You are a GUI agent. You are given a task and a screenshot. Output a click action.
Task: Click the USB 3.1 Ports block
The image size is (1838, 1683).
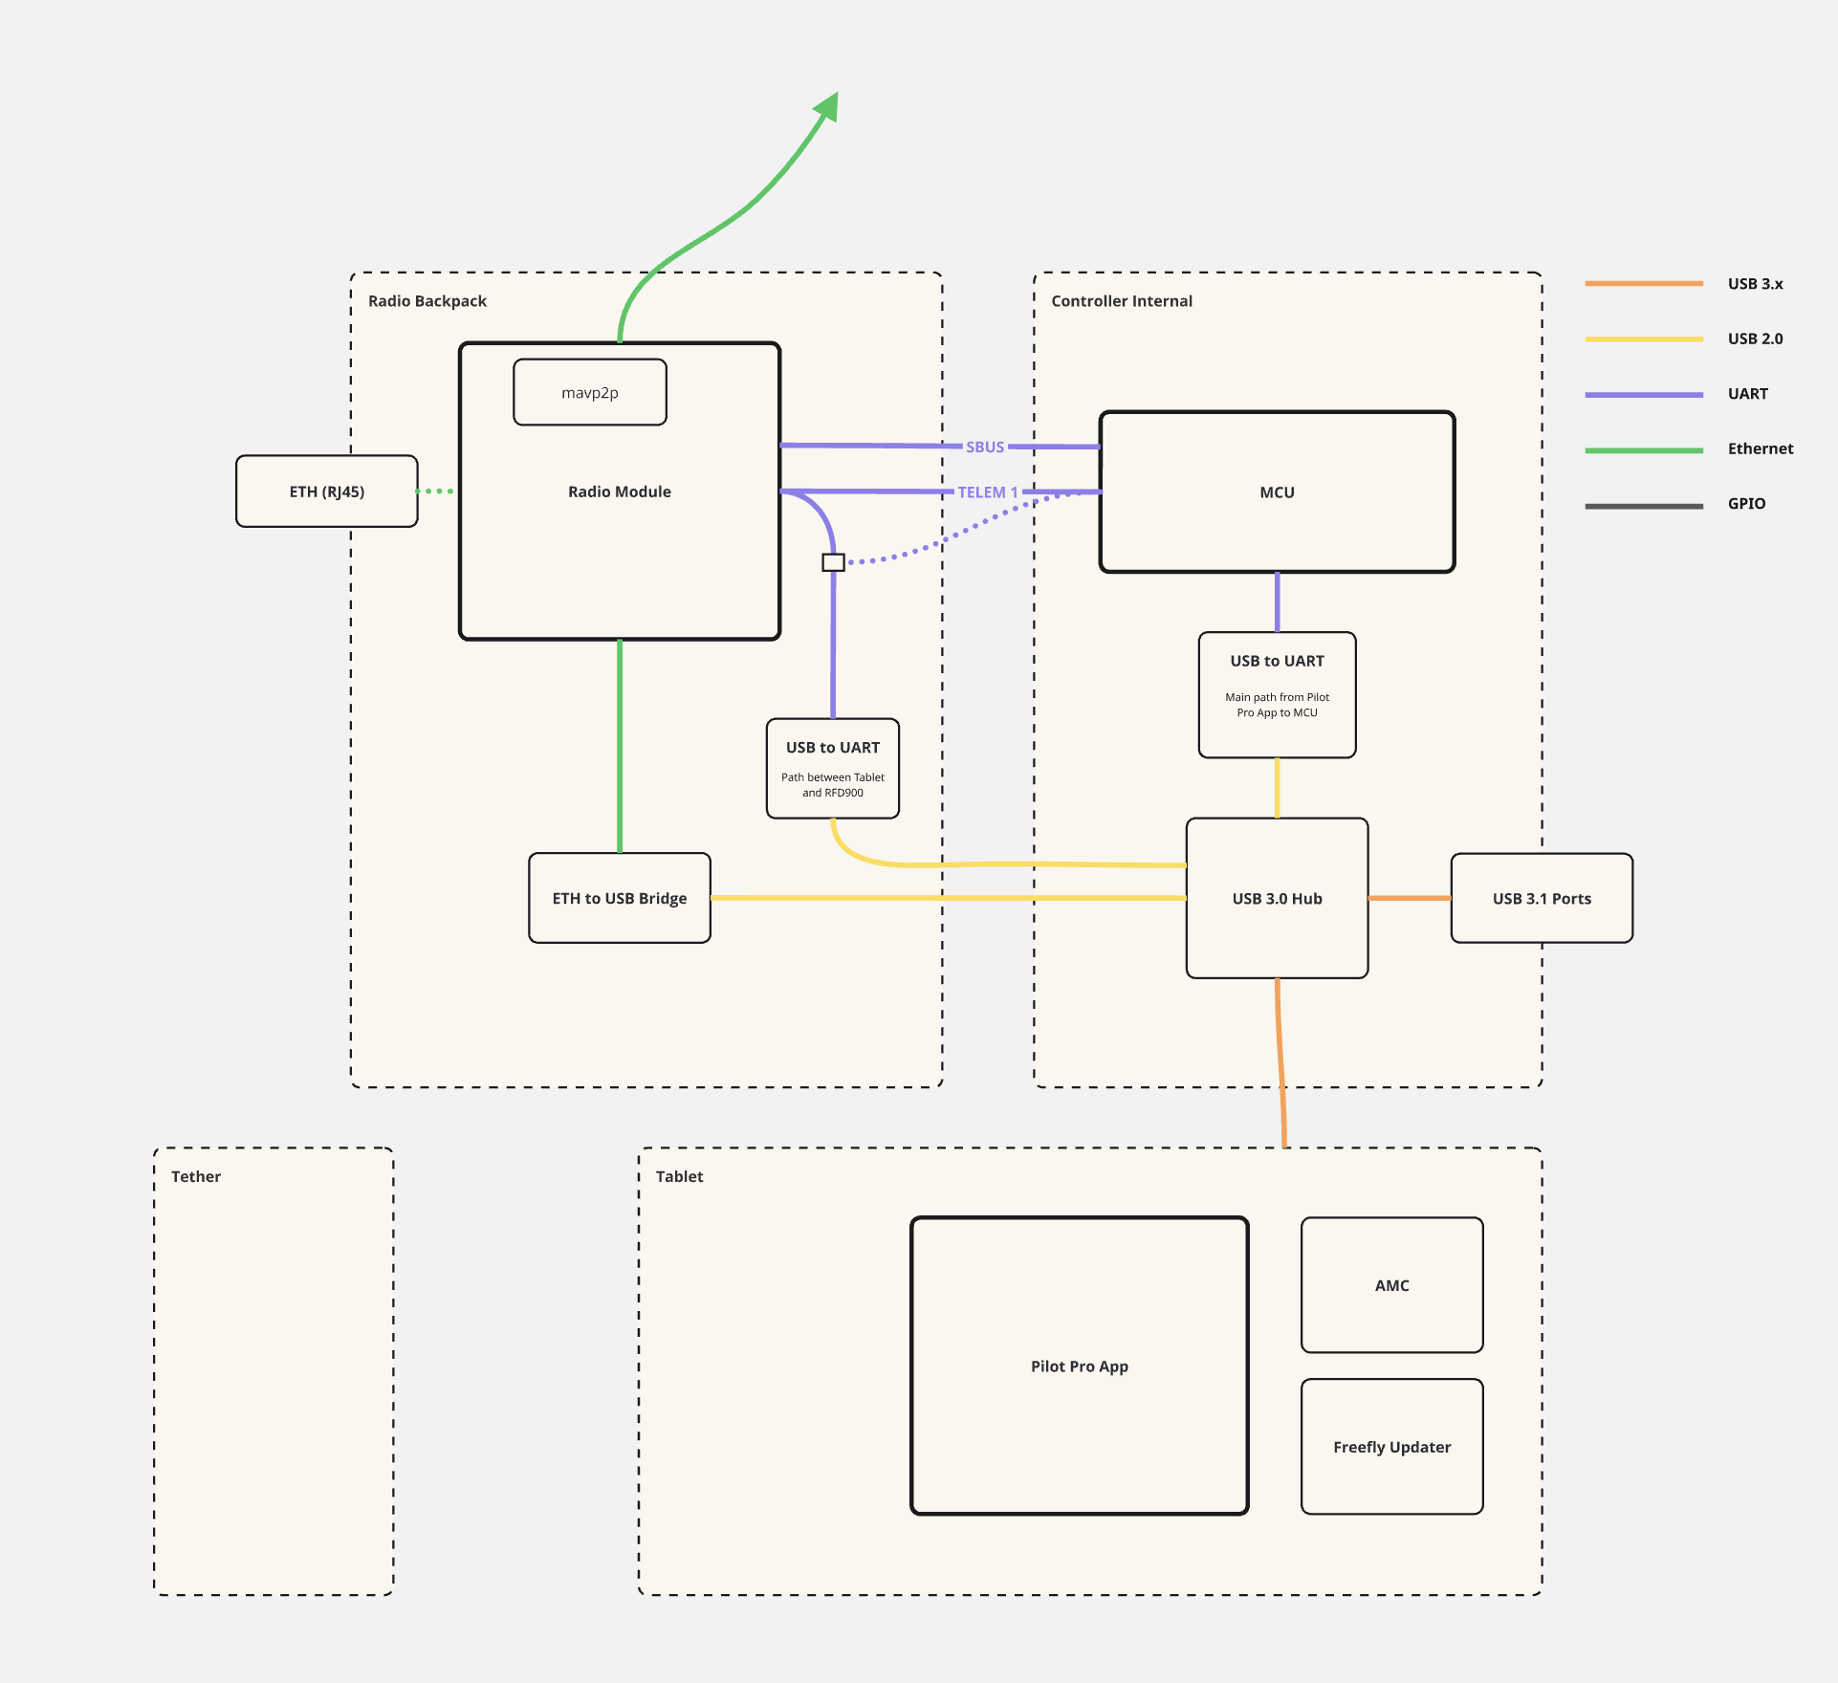tap(1542, 898)
